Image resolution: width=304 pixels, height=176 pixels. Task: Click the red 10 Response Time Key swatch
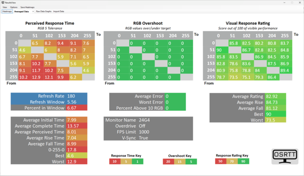click(115, 161)
